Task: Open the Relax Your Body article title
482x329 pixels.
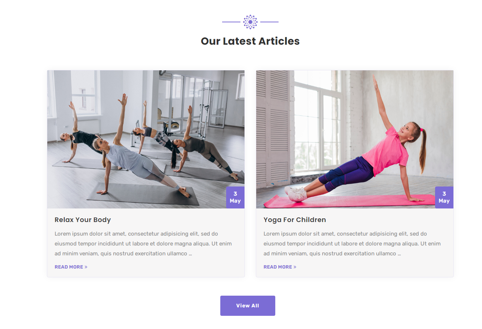Action: click(82, 220)
